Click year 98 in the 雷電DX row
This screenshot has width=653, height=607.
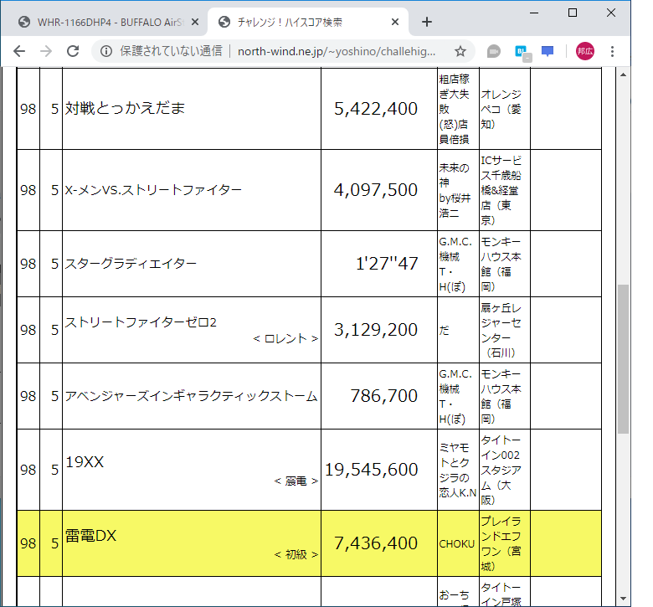(28, 543)
